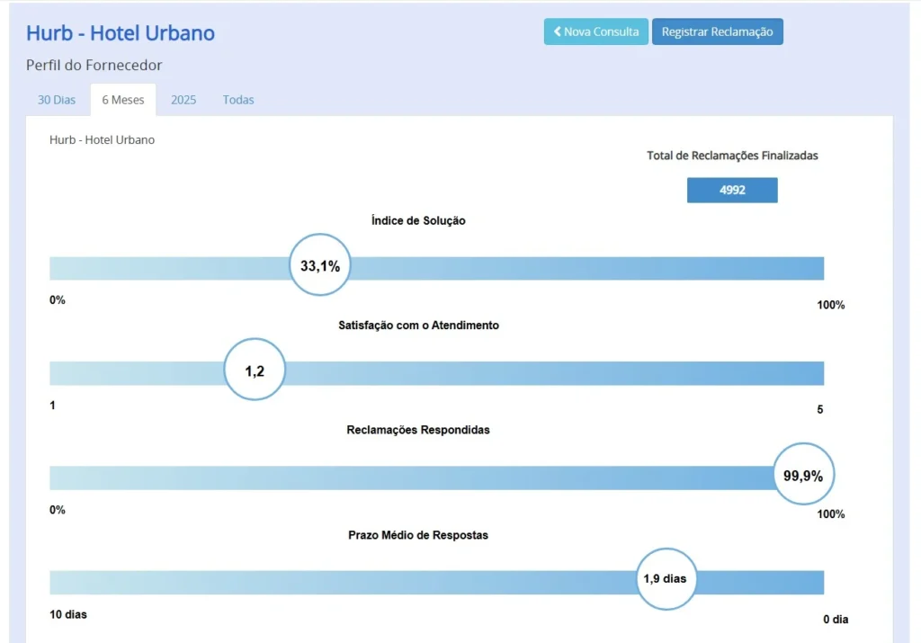Viewport: 921px width, 643px height.
Task: Click the 1,2 satisfaction marker
Action: [255, 370]
